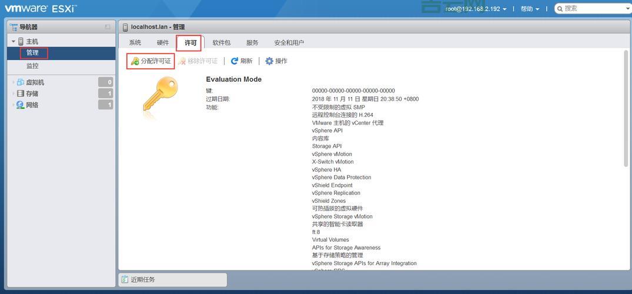632x294 pixels.
Task: Expand the Storage (存储) tree node
Action: [13, 93]
